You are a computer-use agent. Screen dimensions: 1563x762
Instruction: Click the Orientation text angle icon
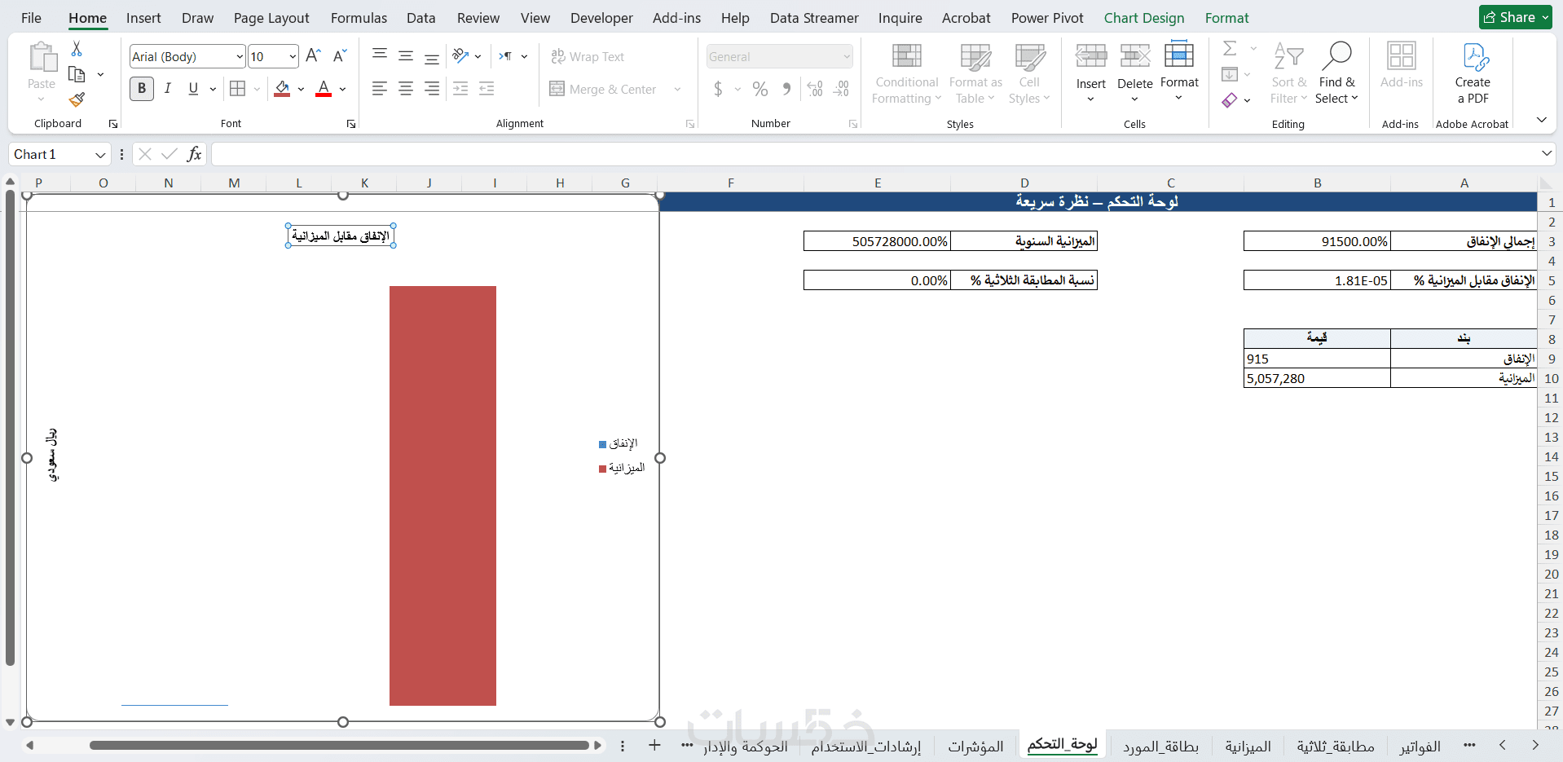(461, 56)
